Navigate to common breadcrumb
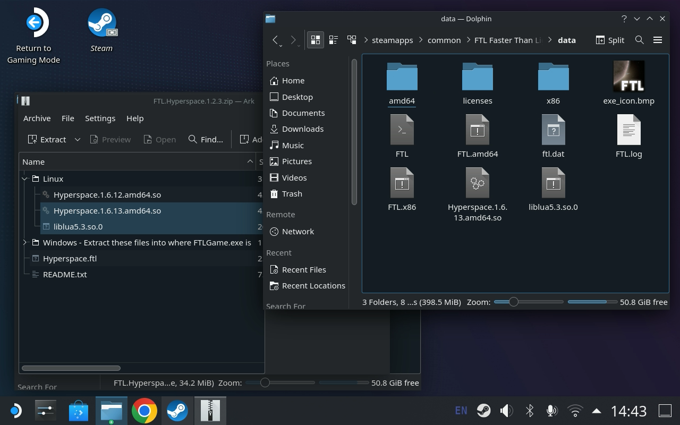Image resolution: width=680 pixels, height=425 pixels. (x=444, y=40)
